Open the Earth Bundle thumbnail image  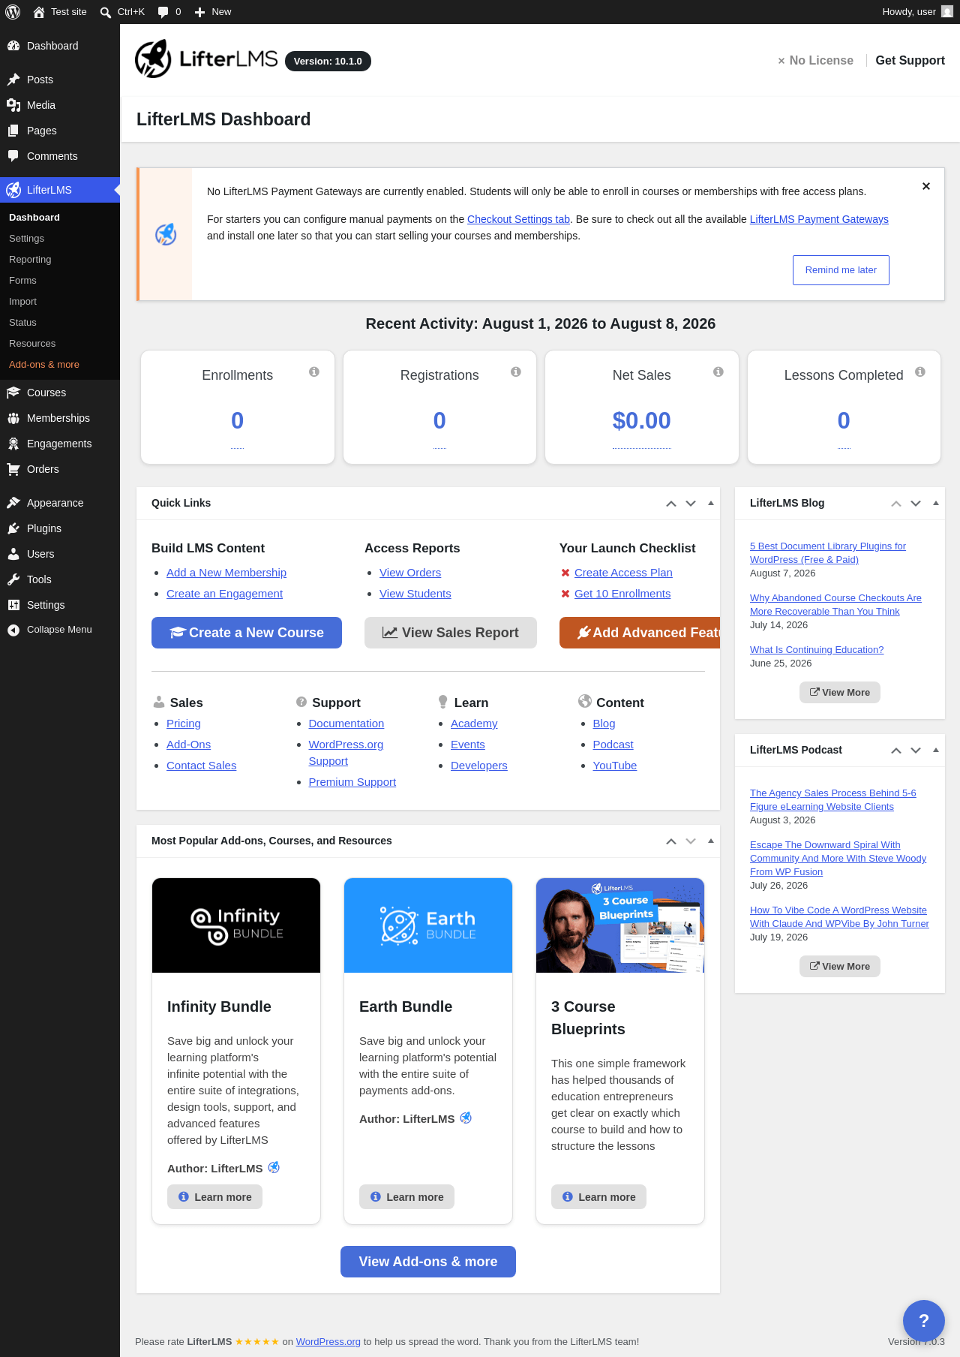pos(428,925)
